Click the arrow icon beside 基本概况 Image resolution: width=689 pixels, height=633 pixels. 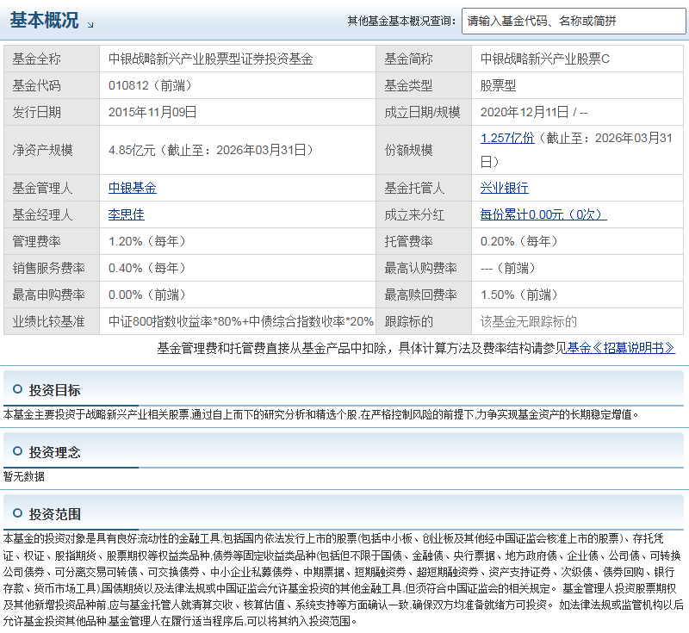pos(90,26)
